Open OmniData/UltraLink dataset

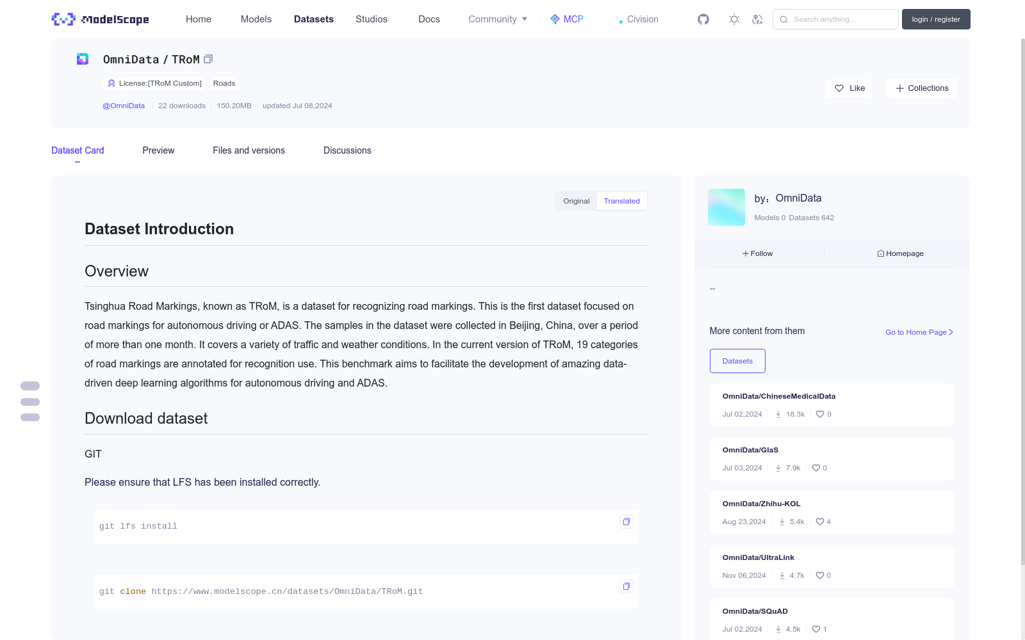tap(758, 557)
